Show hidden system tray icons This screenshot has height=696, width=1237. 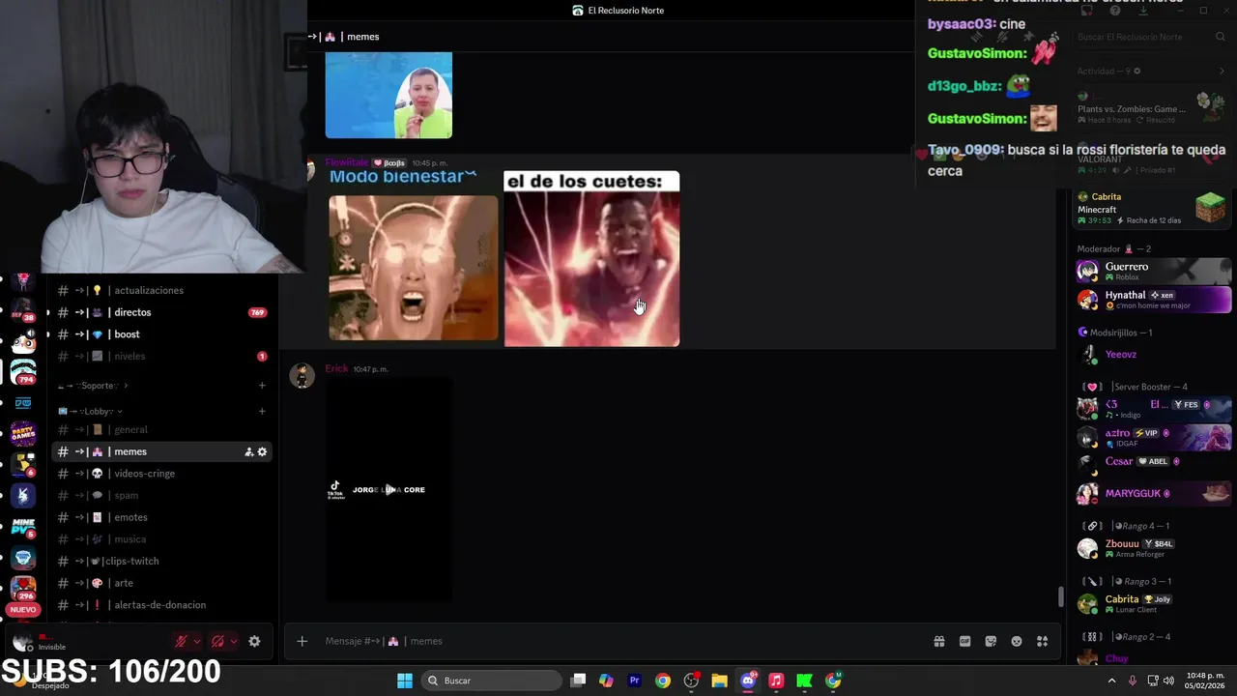pos(1111,681)
